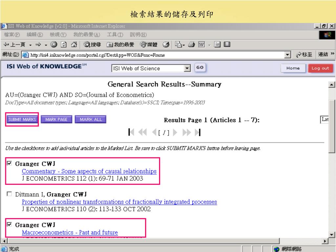Open the forward history dropdown arrow
The height and width of the screenshot is (252, 336).
(46, 45)
